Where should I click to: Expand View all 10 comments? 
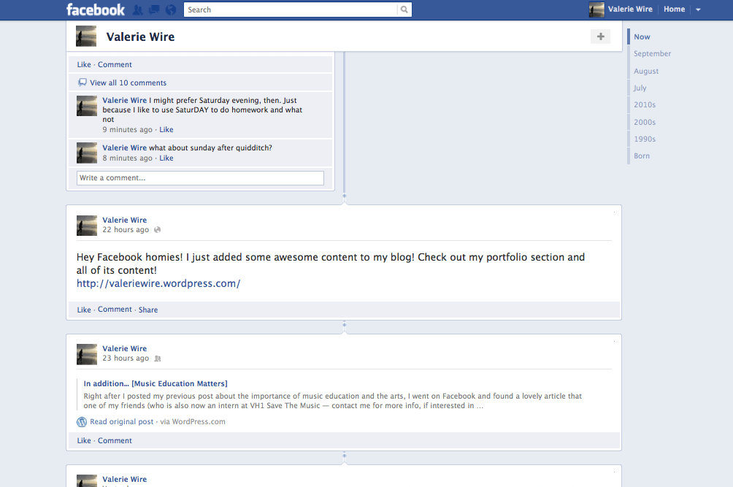click(128, 83)
